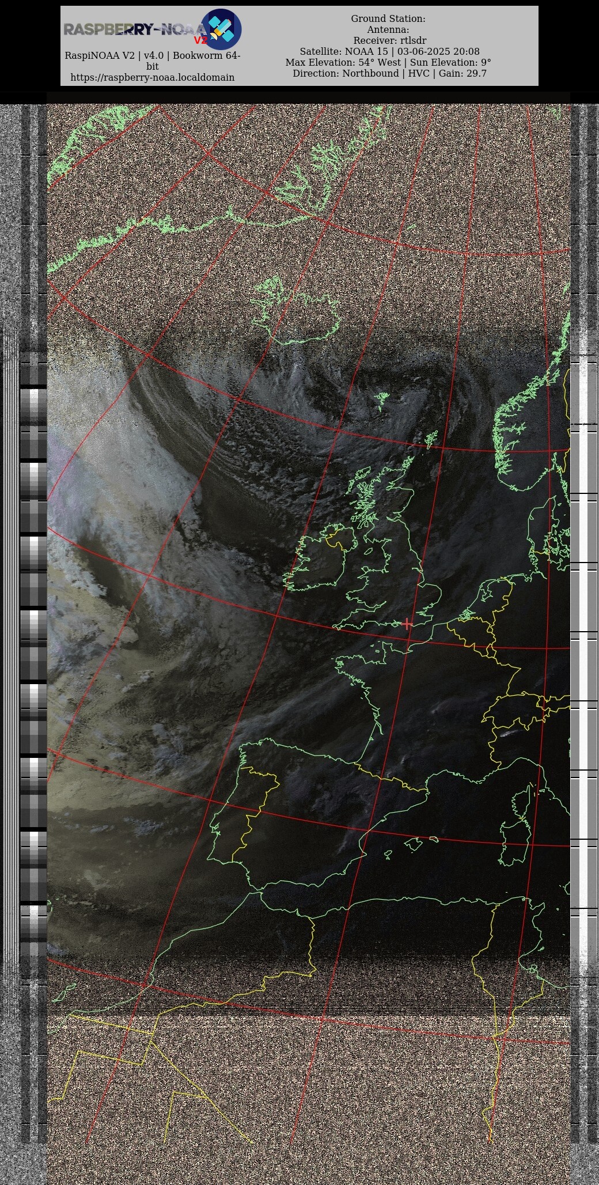Click the satellite logo icon in the header

pos(221,29)
